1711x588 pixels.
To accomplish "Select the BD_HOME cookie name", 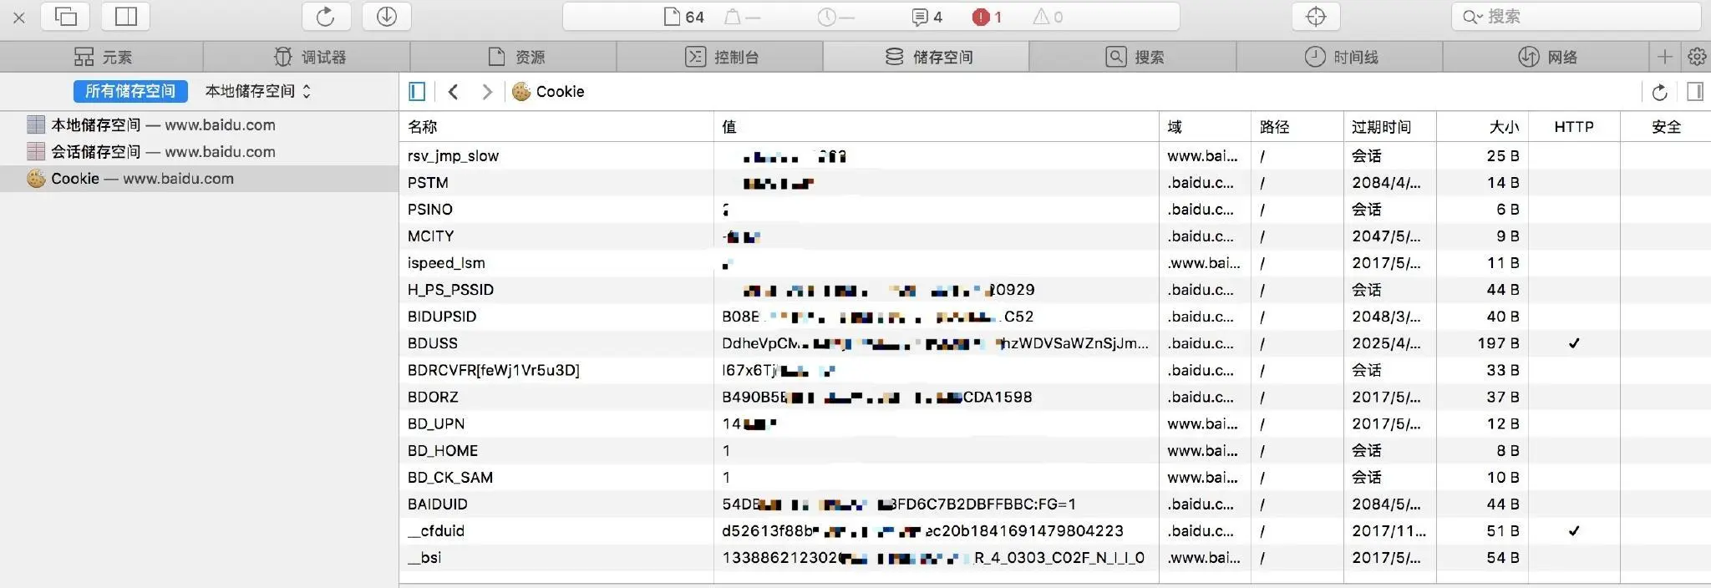I will 443,450.
